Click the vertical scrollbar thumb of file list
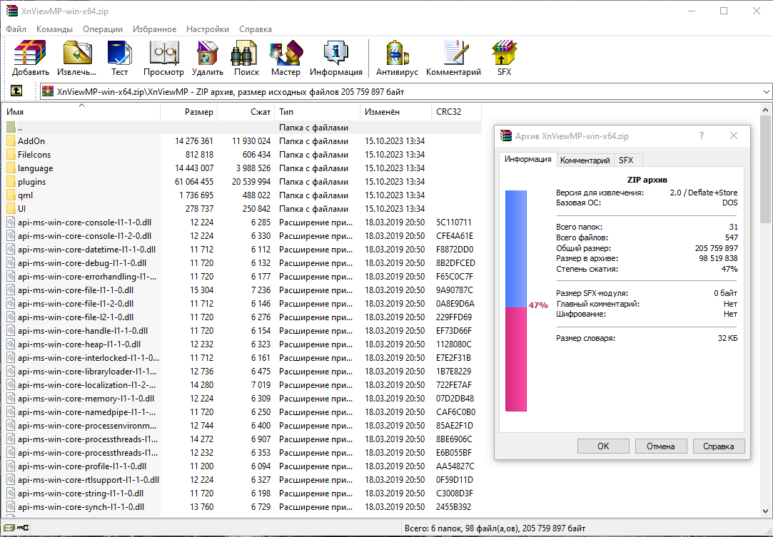 click(766, 169)
